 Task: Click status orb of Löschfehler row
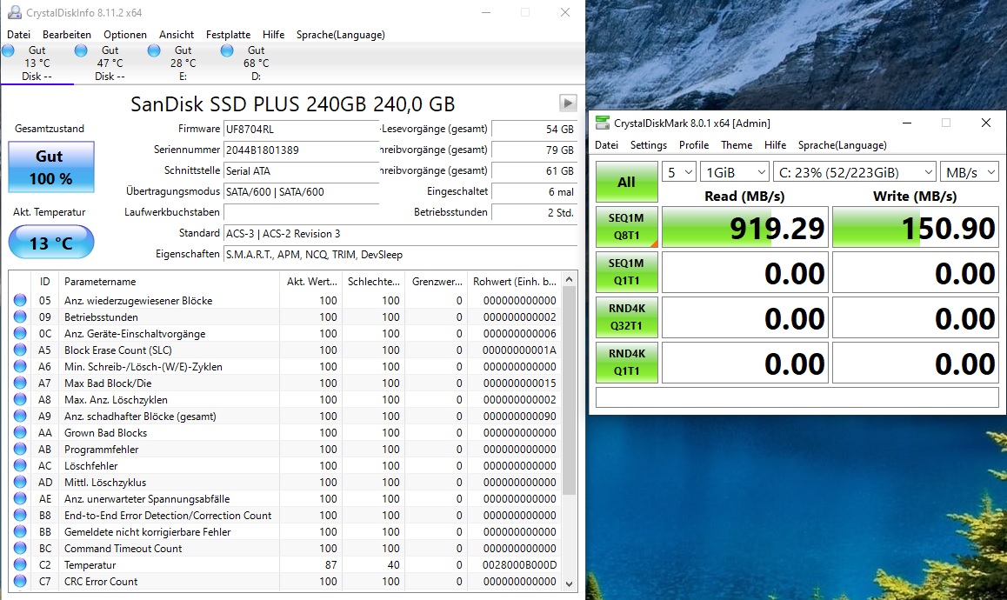coord(20,466)
